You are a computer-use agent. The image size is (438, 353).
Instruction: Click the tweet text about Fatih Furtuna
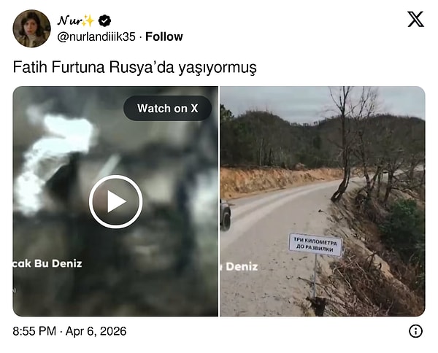[134, 67]
